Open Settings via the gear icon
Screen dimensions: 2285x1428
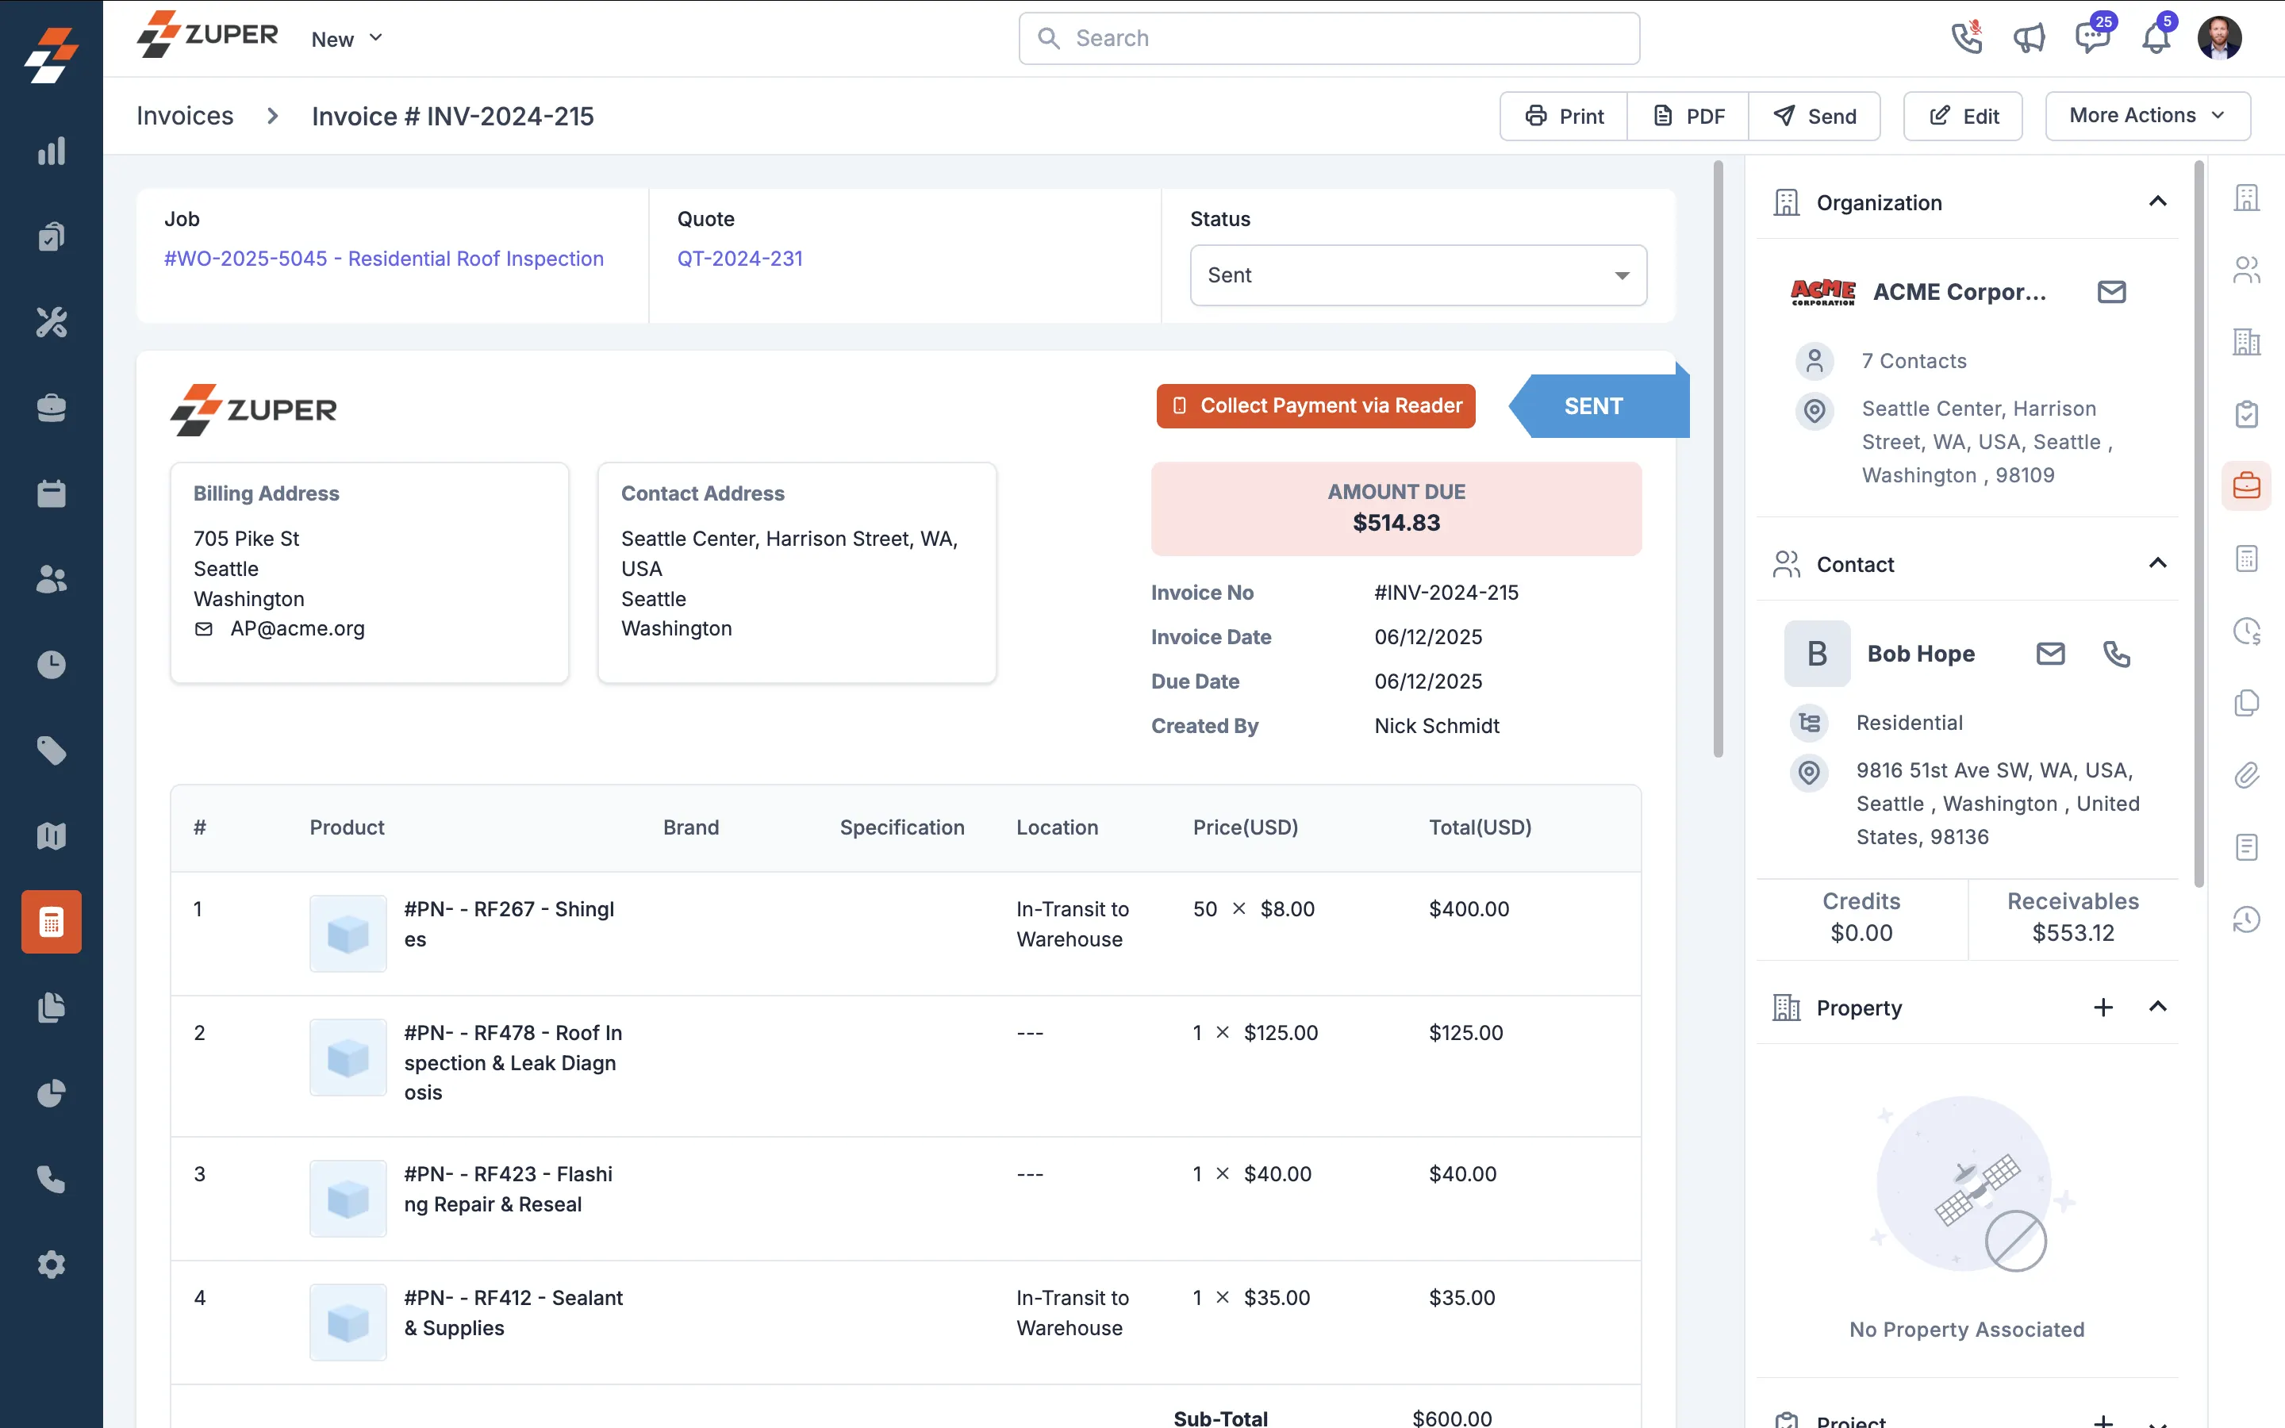coord(51,1265)
